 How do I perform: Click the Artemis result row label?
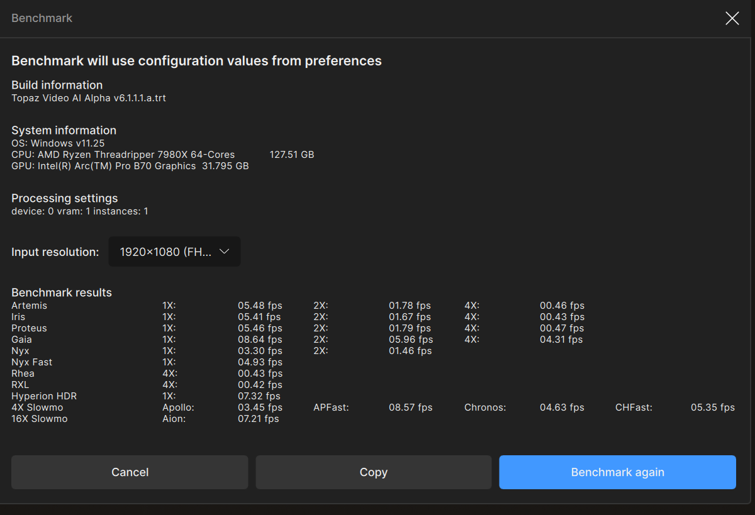(30, 306)
